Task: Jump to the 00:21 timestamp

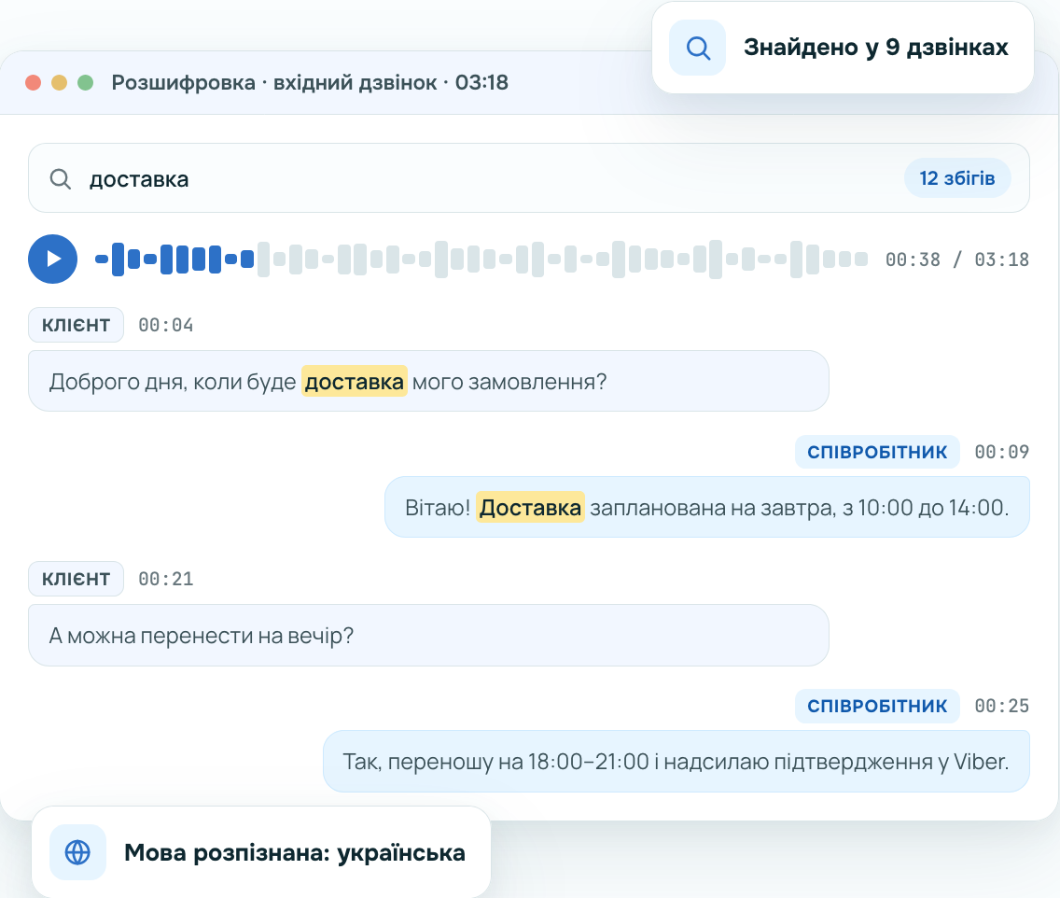Action: click(x=166, y=579)
